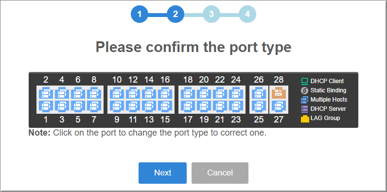Go to wizard step 1

(x=140, y=14)
